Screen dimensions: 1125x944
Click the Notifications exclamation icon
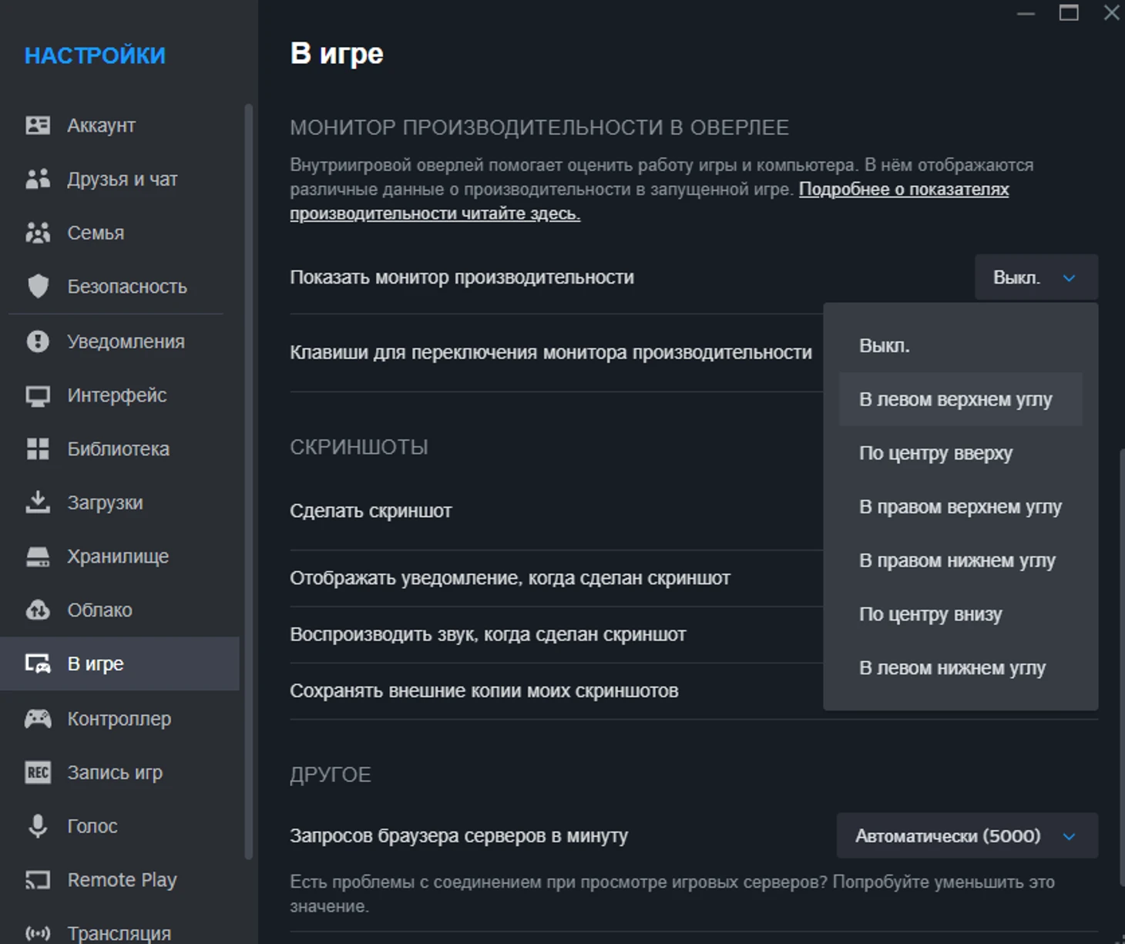click(x=38, y=341)
